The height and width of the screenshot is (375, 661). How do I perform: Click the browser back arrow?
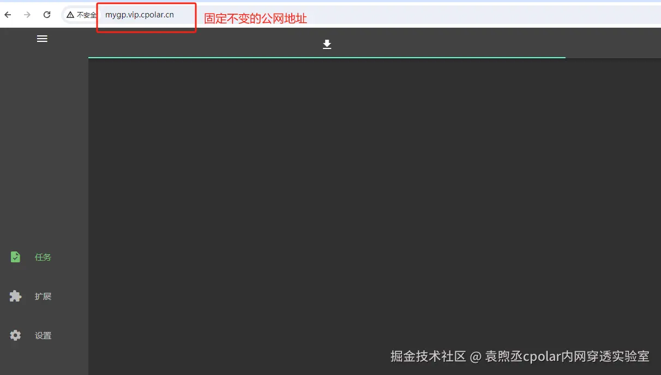tap(7, 15)
